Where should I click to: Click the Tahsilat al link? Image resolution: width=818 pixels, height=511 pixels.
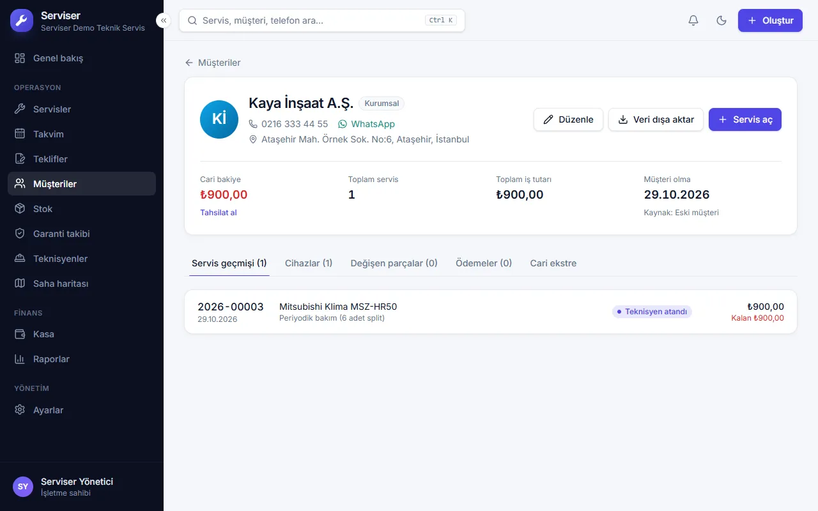pyautogui.click(x=219, y=213)
